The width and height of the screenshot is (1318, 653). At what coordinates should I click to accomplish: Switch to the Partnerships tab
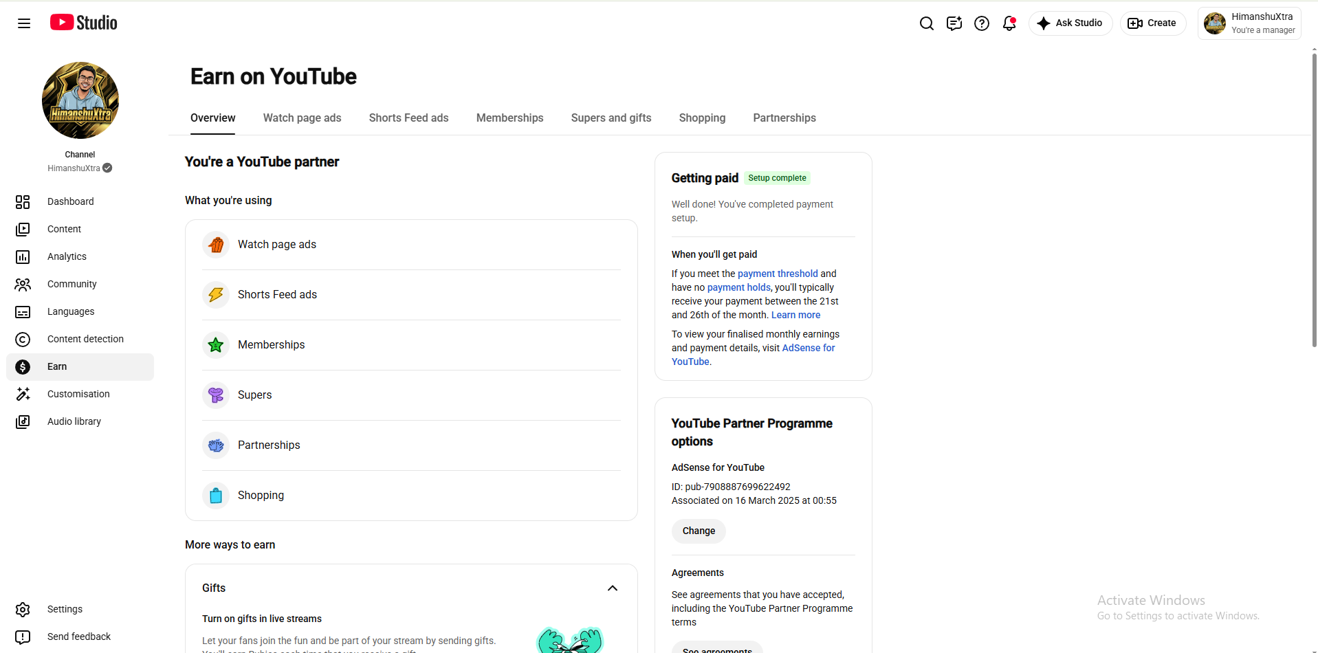click(x=784, y=118)
